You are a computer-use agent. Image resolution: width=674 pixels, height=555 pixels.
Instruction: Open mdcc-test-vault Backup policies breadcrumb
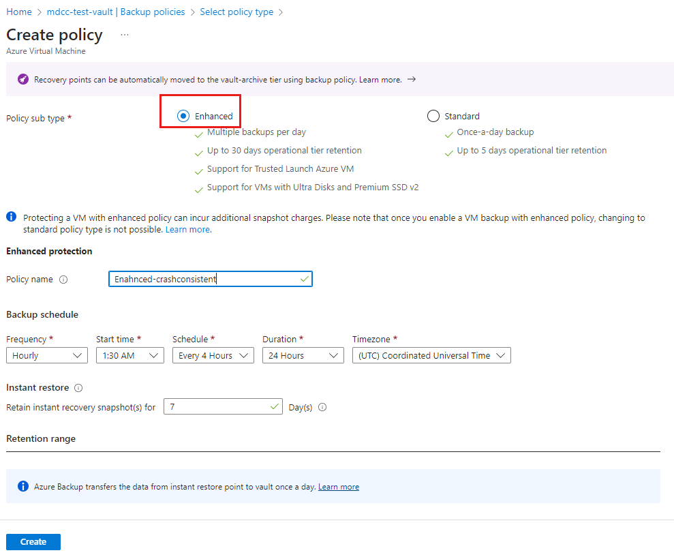116,12
